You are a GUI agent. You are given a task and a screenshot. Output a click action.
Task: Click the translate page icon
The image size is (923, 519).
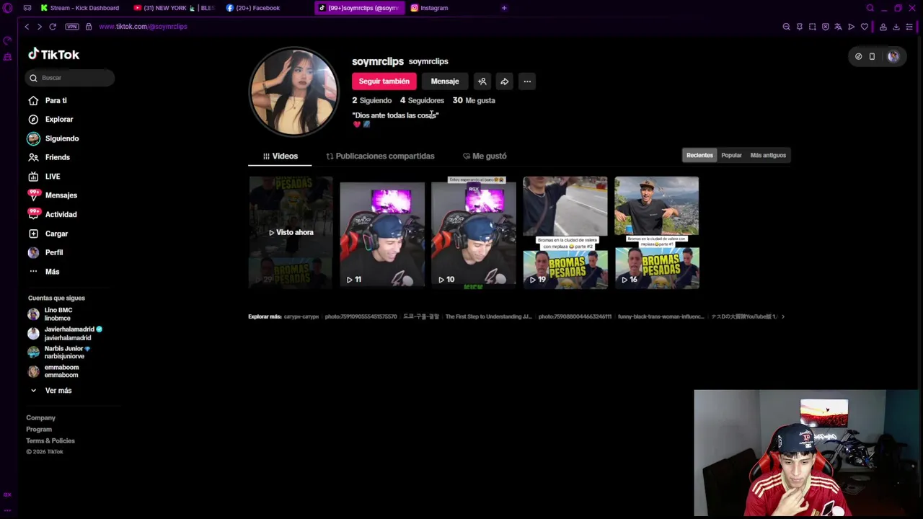838,27
